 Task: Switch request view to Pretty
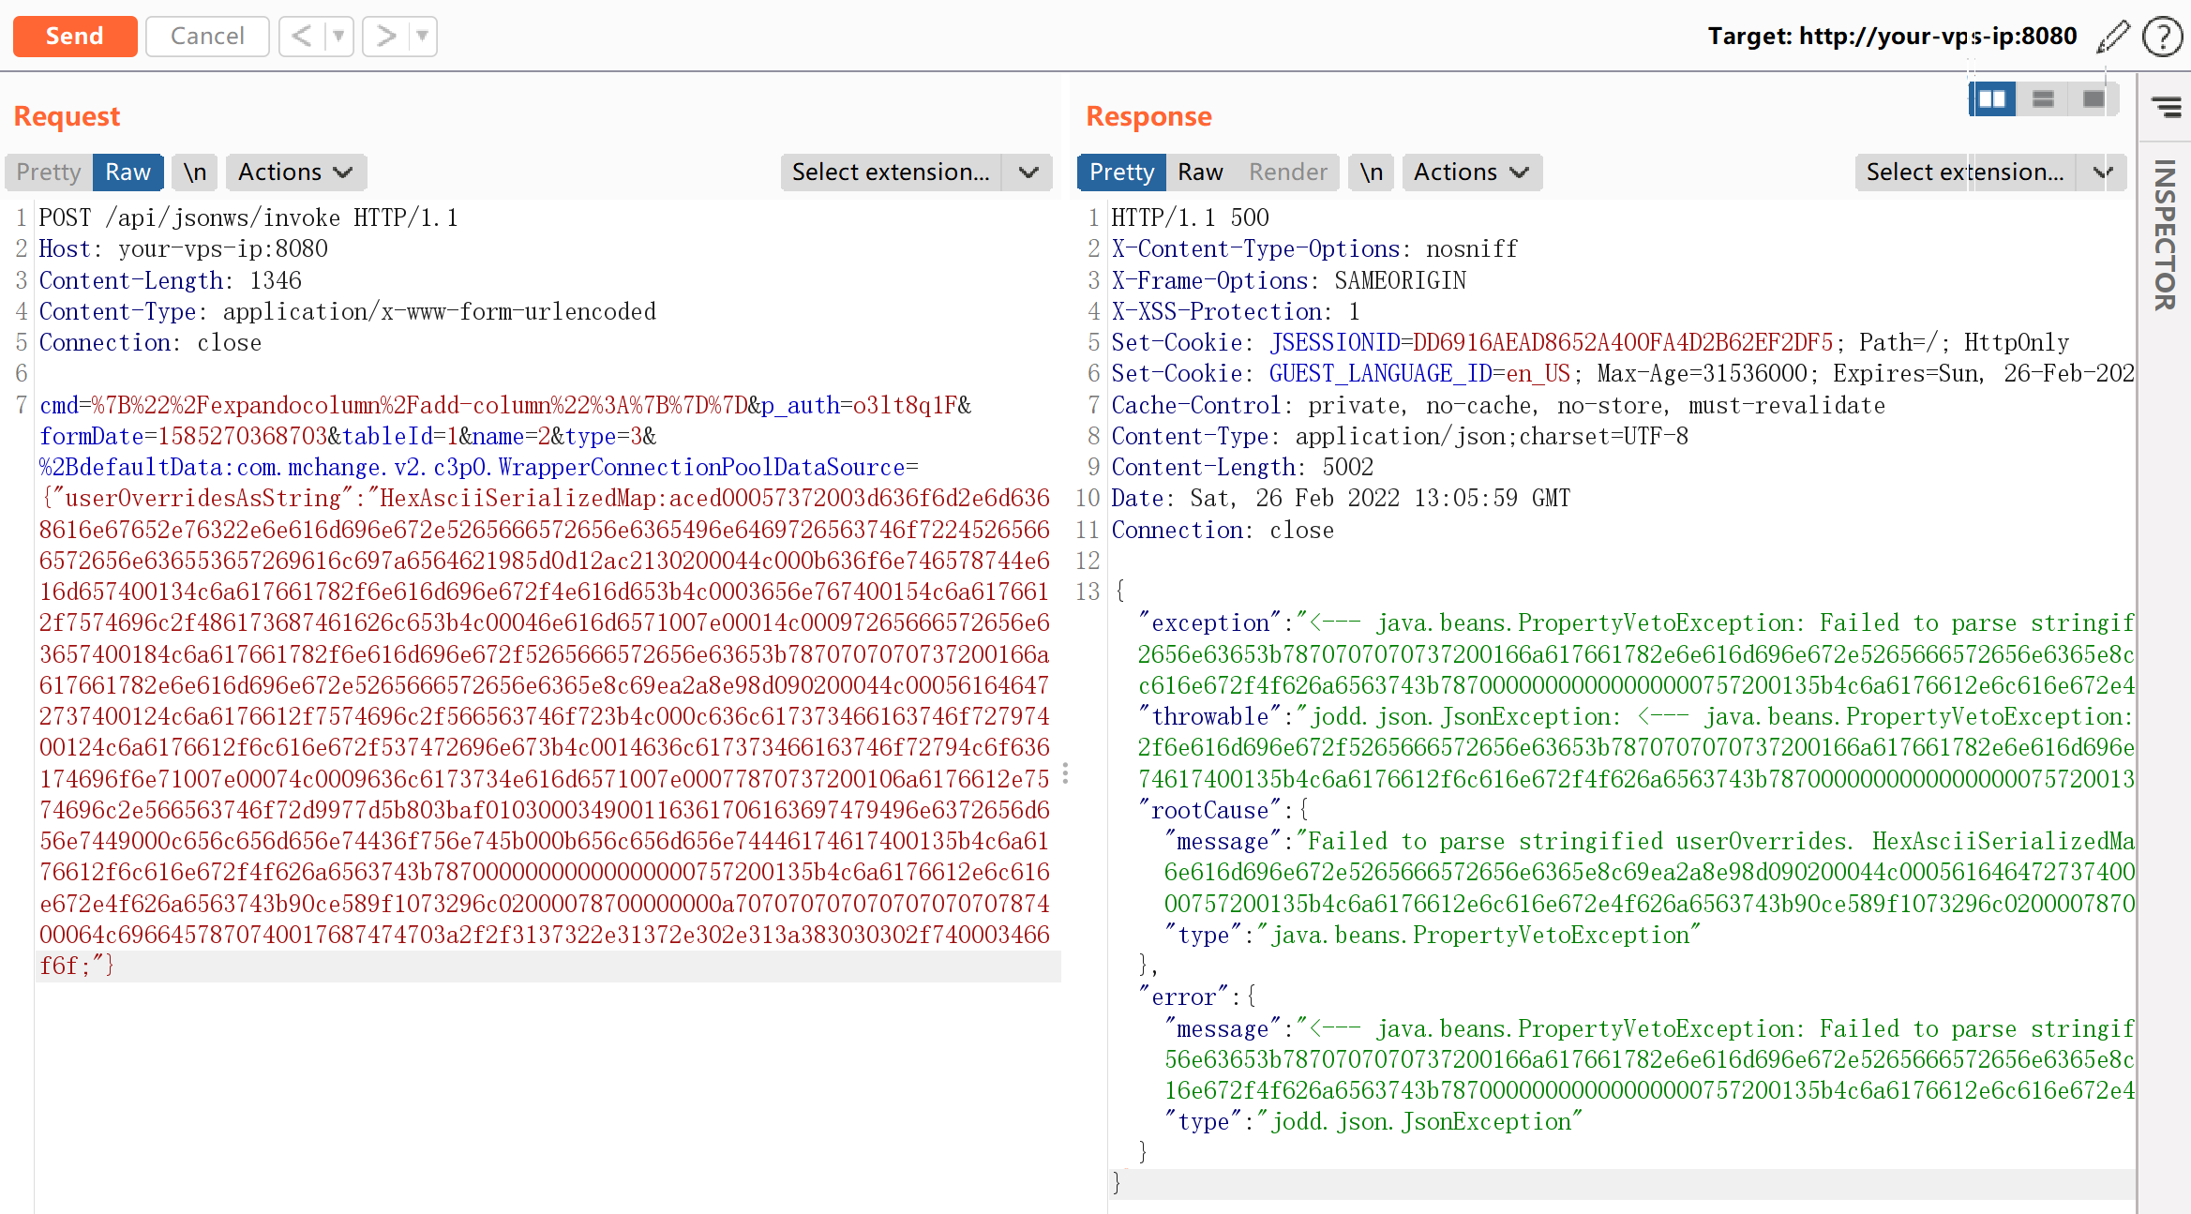coord(49,172)
